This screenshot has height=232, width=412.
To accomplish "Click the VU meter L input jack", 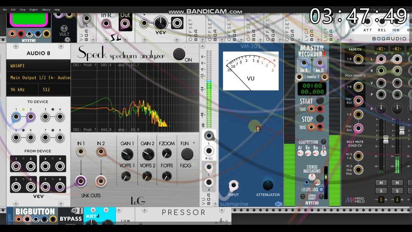I will coord(209,136).
